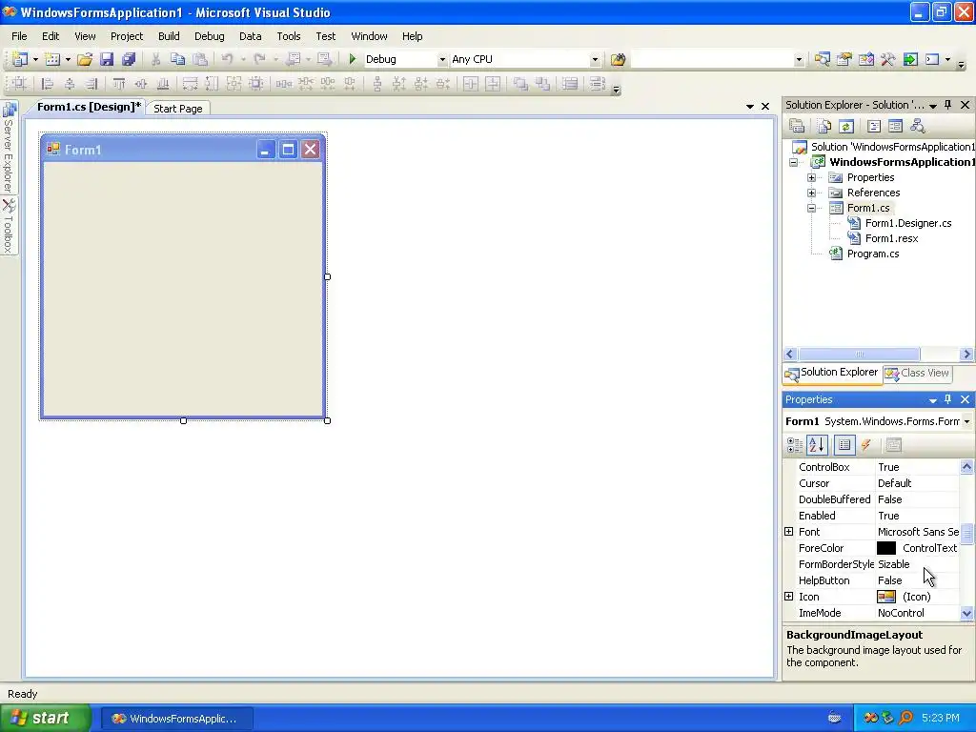The height and width of the screenshot is (732, 976).
Task: Open Solution Explorer via main toolbar icon
Action: click(823, 59)
